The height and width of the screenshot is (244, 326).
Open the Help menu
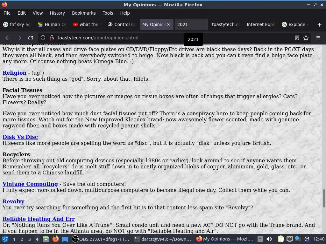[125, 13]
